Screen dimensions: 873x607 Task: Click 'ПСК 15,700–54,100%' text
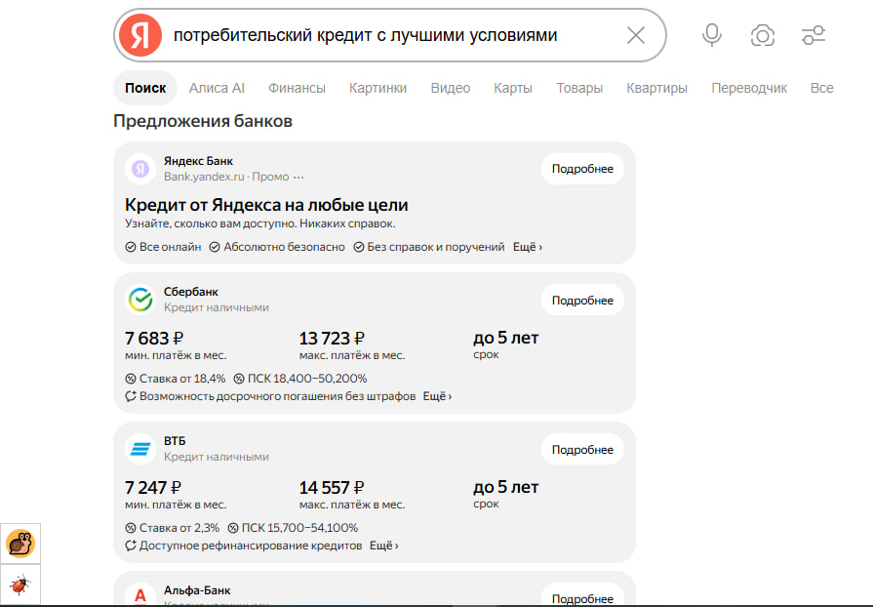299,528
